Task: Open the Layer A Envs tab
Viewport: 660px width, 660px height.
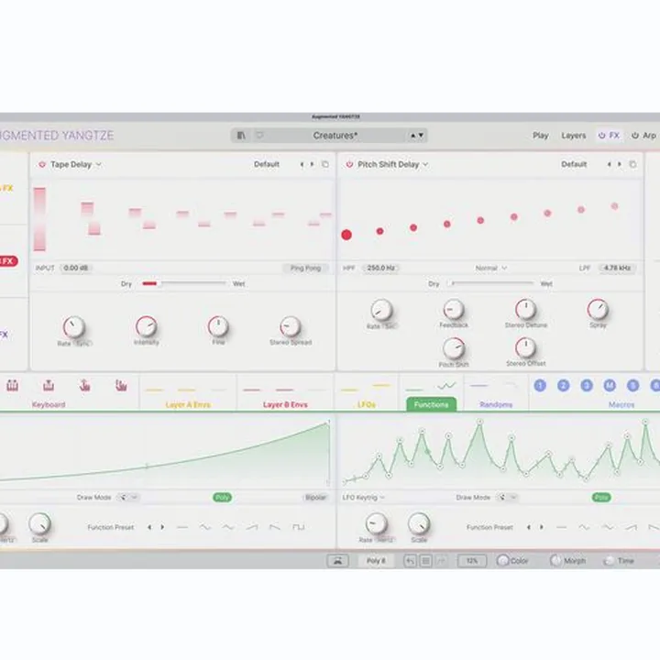Action: [x=188, y=405]
